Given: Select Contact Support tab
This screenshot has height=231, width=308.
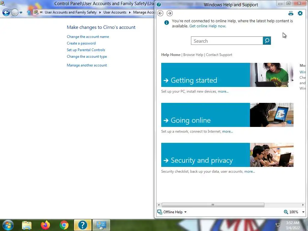Looking at the screenshot, I should click(219, 55).
